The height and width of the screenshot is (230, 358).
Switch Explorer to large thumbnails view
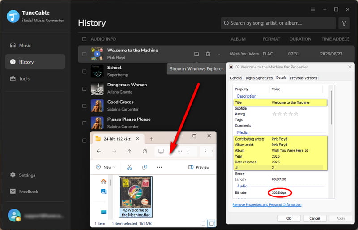coord(211,223)
